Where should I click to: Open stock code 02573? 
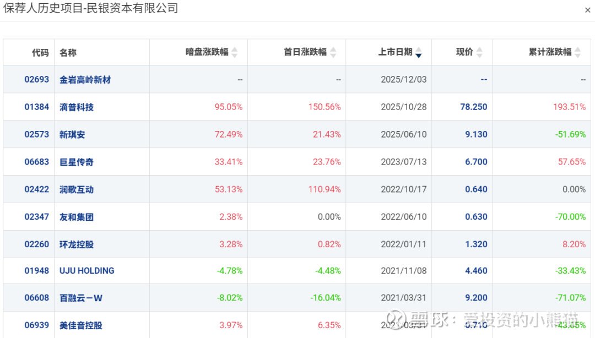37,134
